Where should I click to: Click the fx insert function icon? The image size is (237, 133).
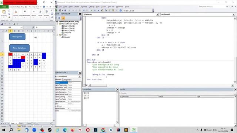[x=33, y=27]
